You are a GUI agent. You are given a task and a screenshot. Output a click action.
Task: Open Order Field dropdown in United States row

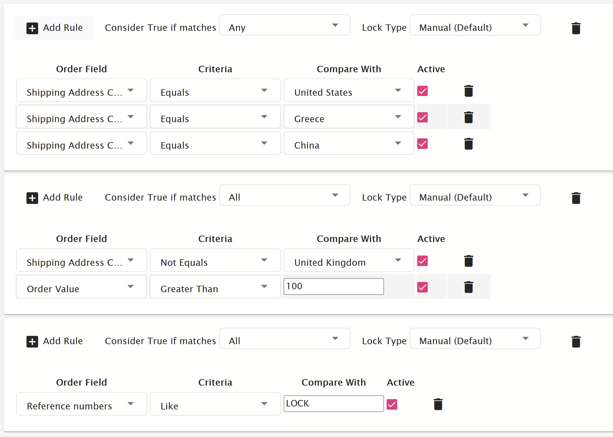coord(82,90)
